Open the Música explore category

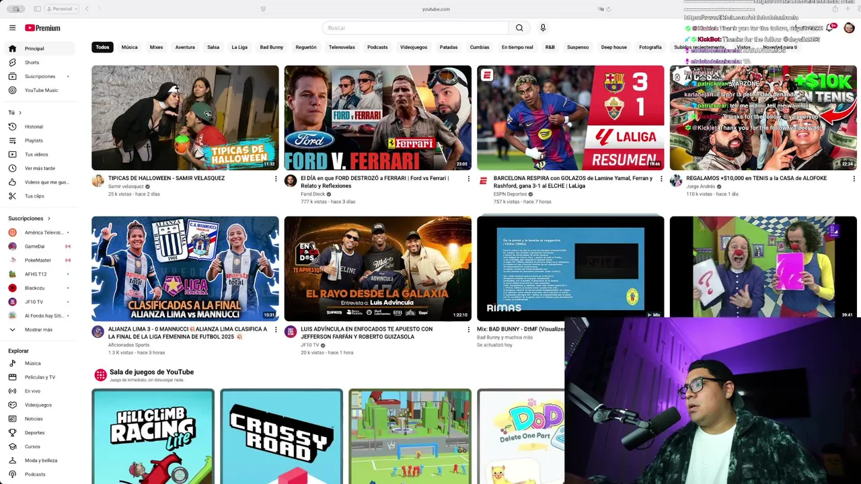tap(40, 363)
